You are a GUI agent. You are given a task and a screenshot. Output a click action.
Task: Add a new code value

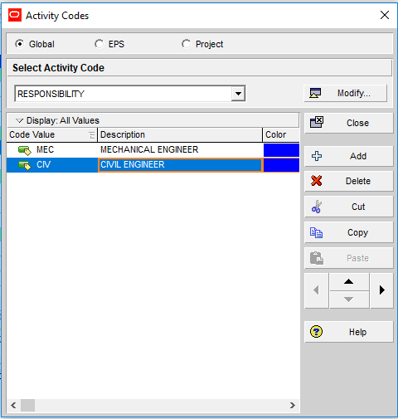[x=349, y=156]
